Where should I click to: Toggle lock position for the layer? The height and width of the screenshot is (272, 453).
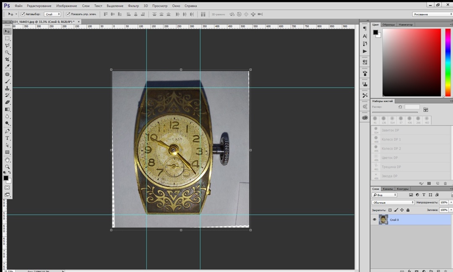tap(402, 210)
